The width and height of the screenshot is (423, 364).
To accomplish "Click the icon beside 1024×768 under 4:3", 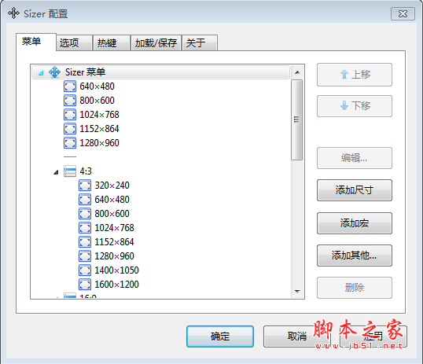I will [85, 228].
